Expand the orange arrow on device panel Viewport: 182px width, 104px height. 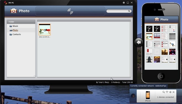point(133,96)
